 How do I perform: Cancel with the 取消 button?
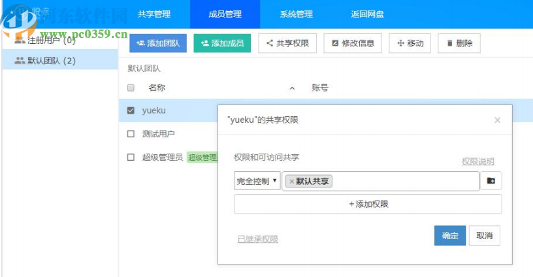[x=485, y=236]
